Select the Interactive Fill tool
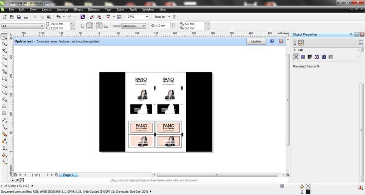Image resolution: width=365 pixels, height=195 pixels. point(4,162)
